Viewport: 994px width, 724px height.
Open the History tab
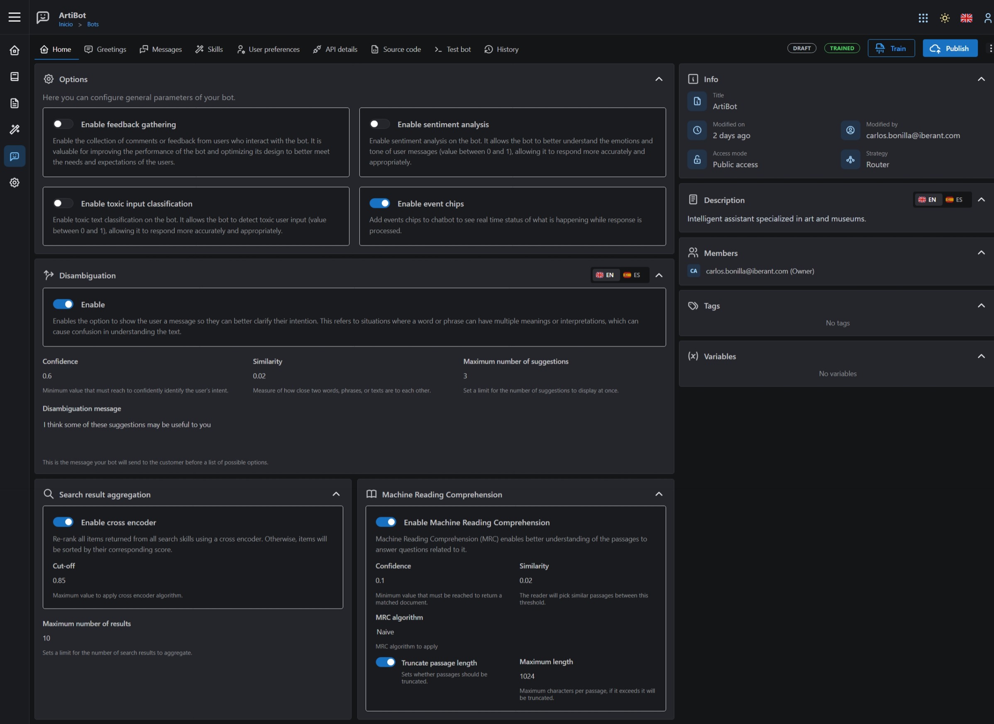(x=501, y=49)
